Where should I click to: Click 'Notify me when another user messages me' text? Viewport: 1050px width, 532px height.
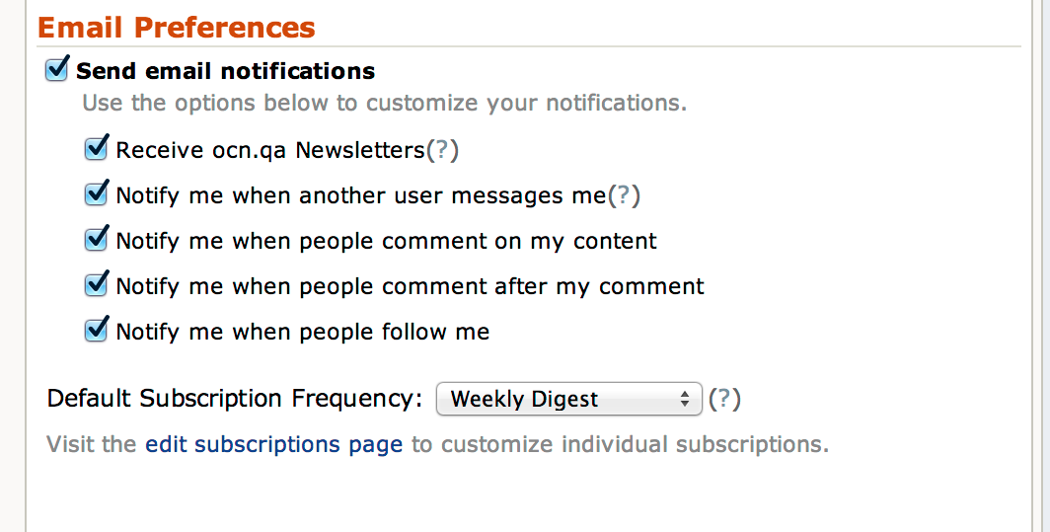click(x=360, y=195)
